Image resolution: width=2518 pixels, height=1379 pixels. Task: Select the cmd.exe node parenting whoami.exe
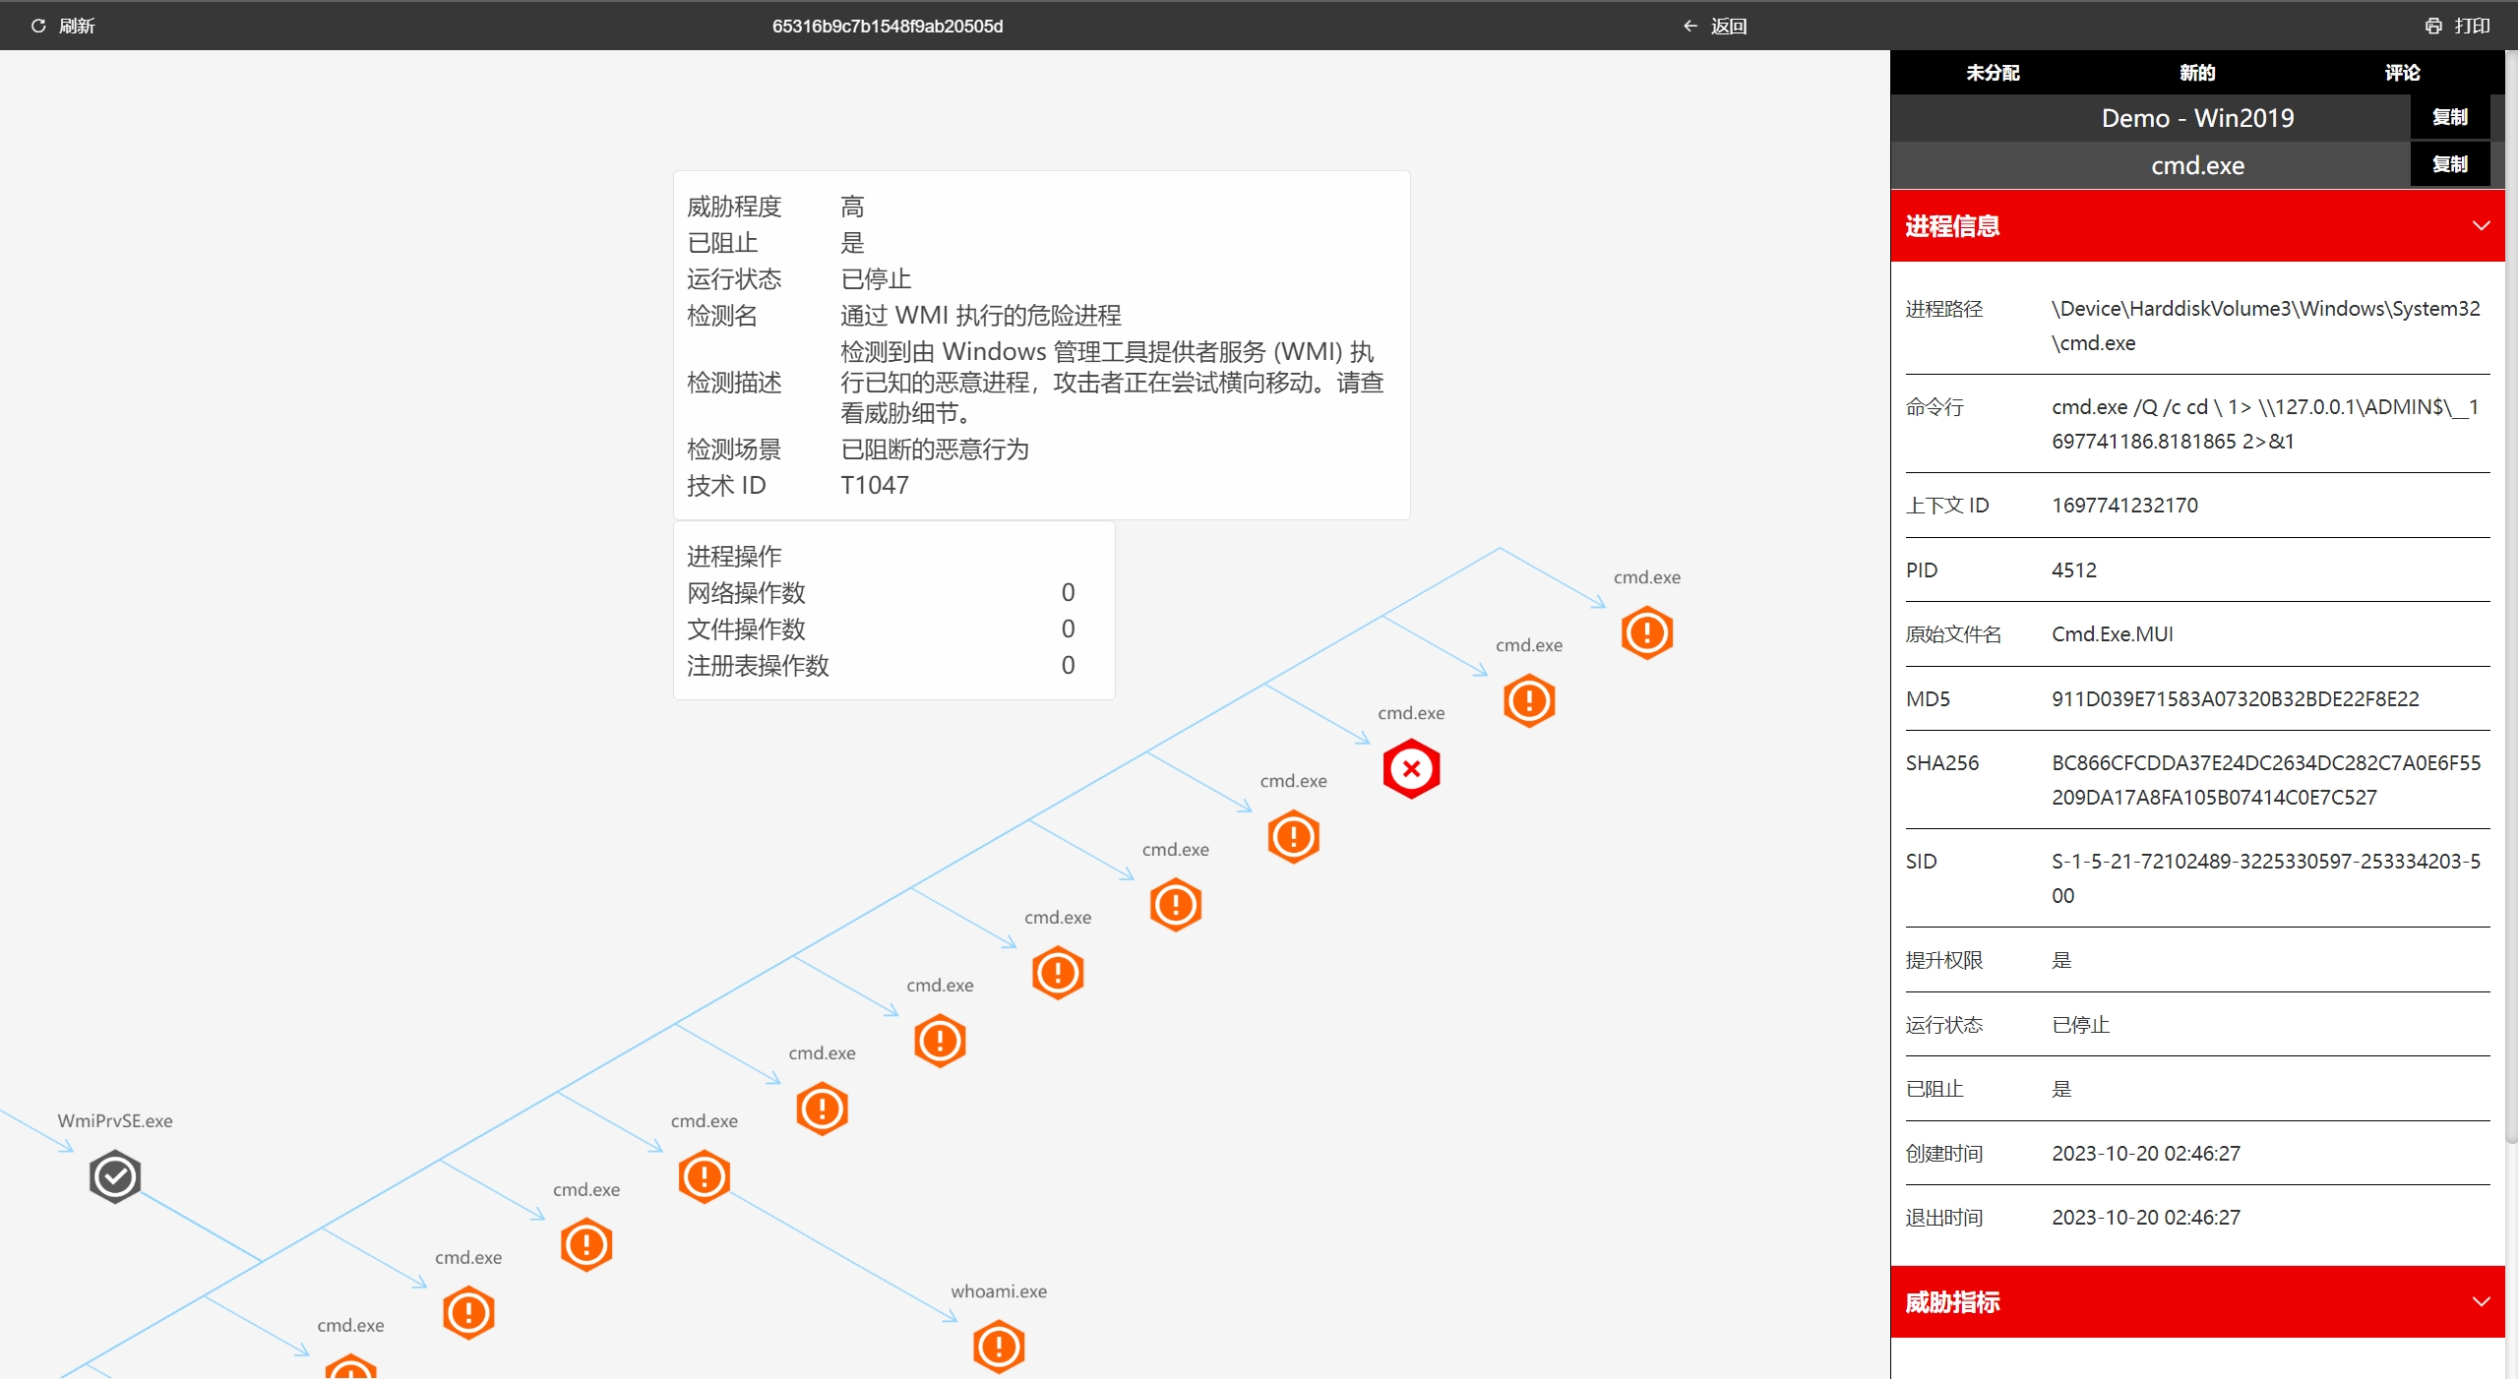click(705, 1176)
